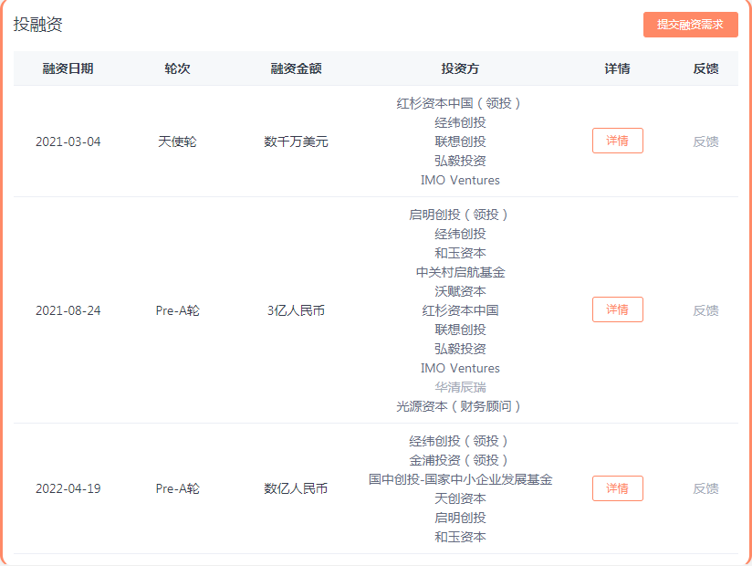
Task: Click the 融资日期 column header
Action: [68, 68]
